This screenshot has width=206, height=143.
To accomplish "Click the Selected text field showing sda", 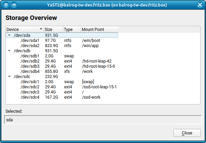I will (103, 120).
